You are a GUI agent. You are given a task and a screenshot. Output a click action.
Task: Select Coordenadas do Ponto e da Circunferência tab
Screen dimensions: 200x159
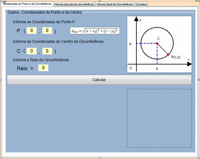click(27, 4)
